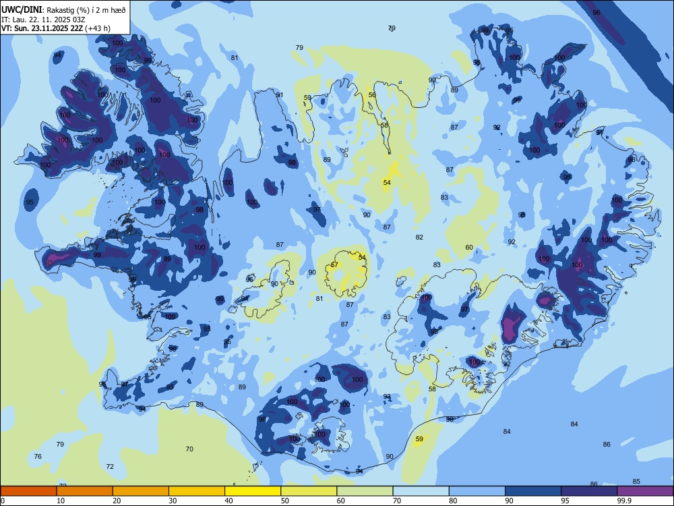Click the 60–70 light green legend swatch

click(365, 491)
